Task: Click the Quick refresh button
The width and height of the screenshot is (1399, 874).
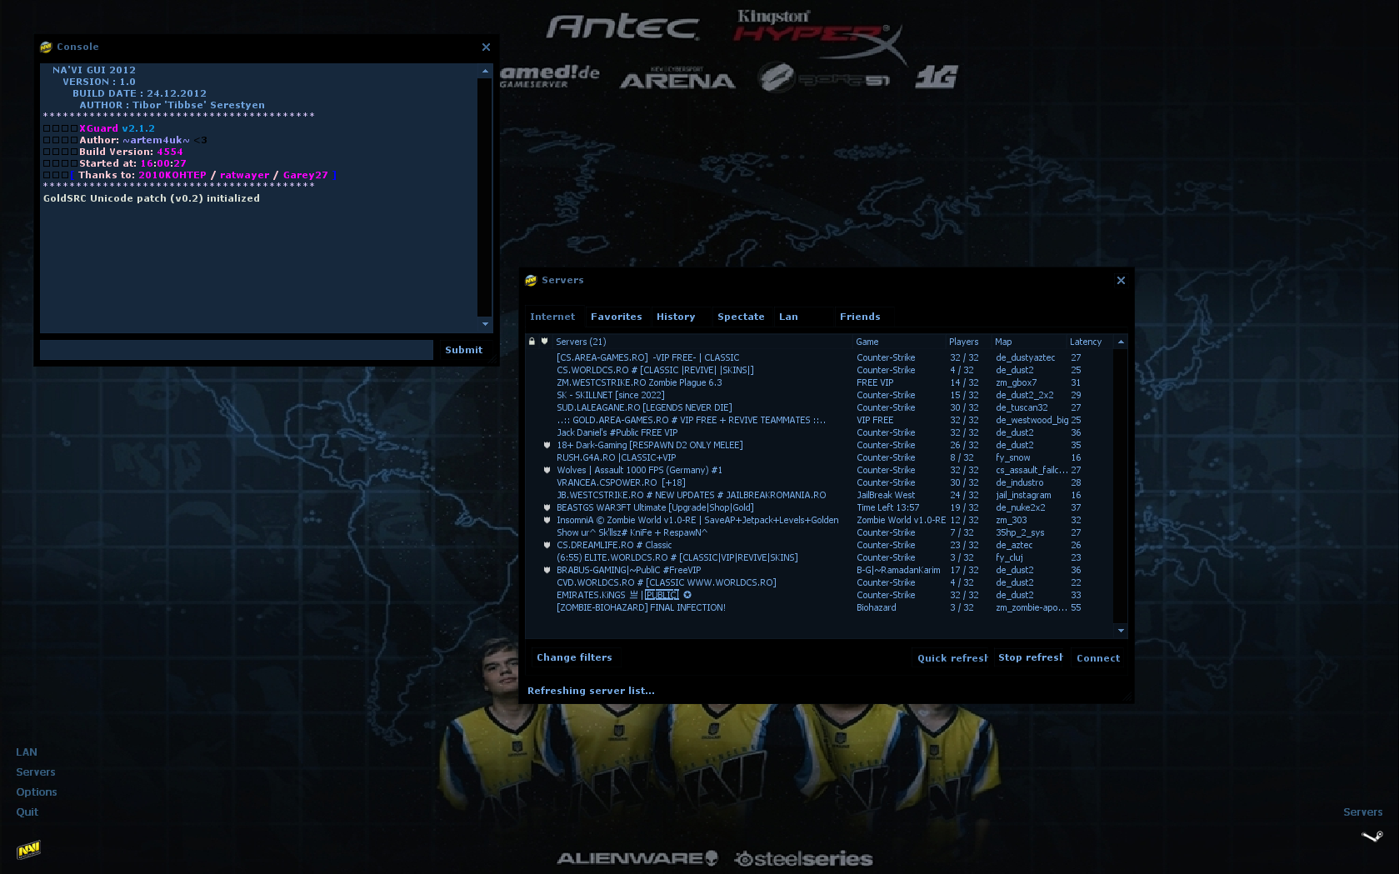Action: point(951,658)
